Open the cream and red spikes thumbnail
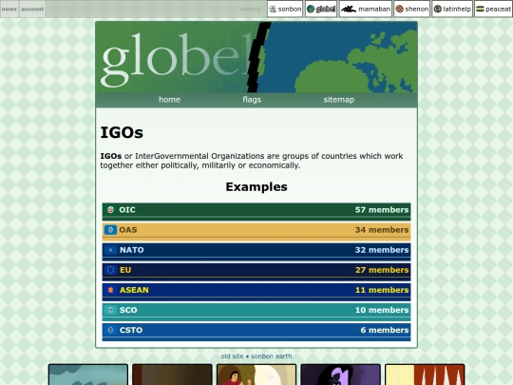This screenshot has width=513, height=385. [425, 375]
